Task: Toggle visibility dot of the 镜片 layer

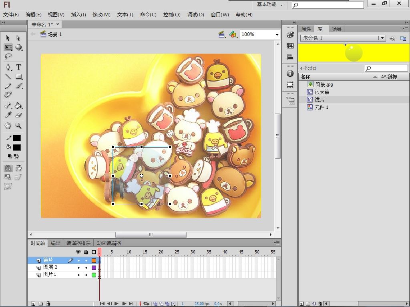Action: pos(78,260)
